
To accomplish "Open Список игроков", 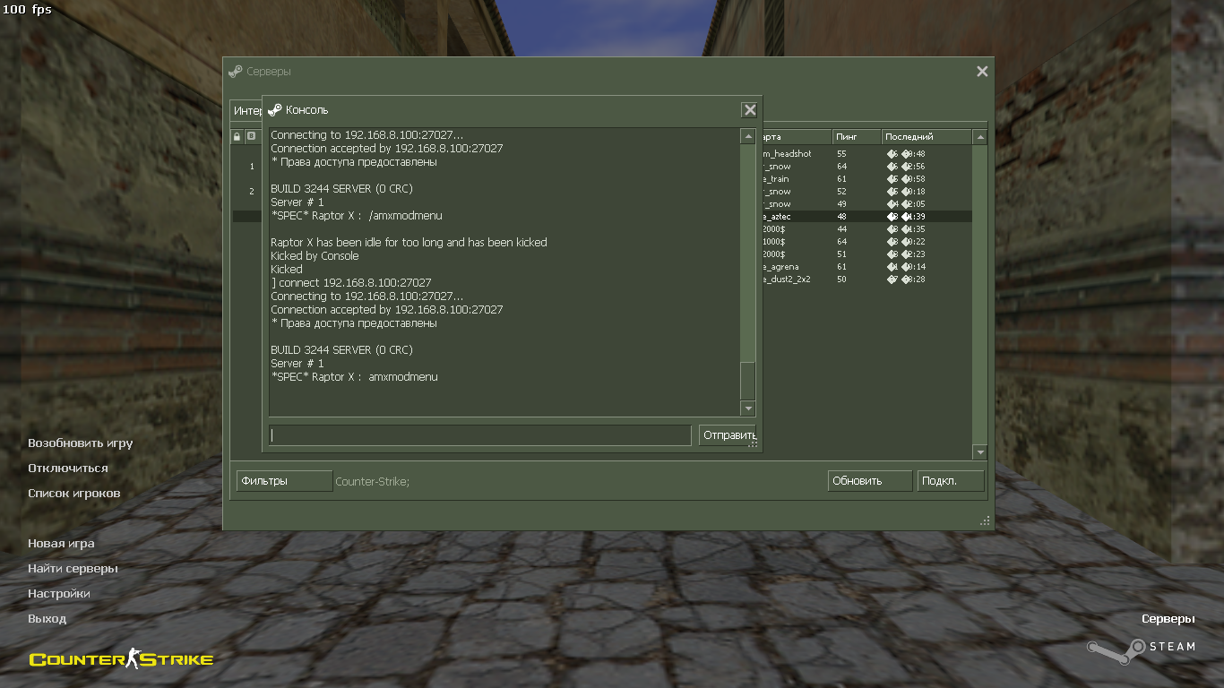I will 74,494.
